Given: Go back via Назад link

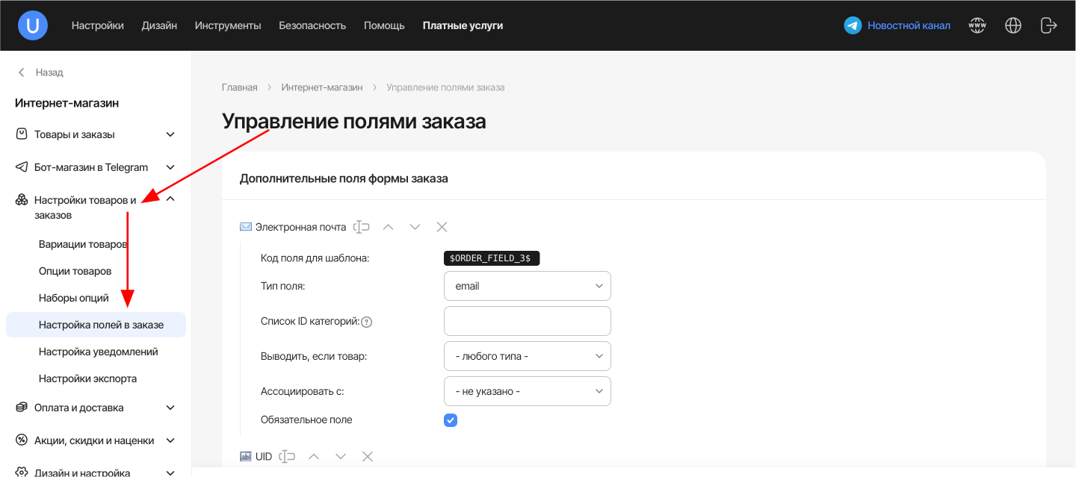Looking at the screenshot, I should point(41,72).
